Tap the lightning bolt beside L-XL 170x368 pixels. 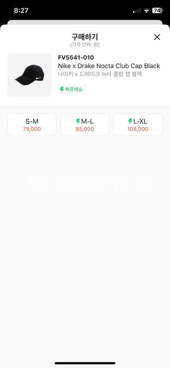[130, 121]
